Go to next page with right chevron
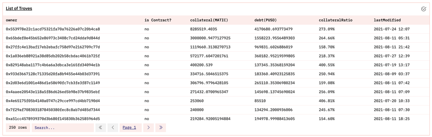 [x=148, y=127]
